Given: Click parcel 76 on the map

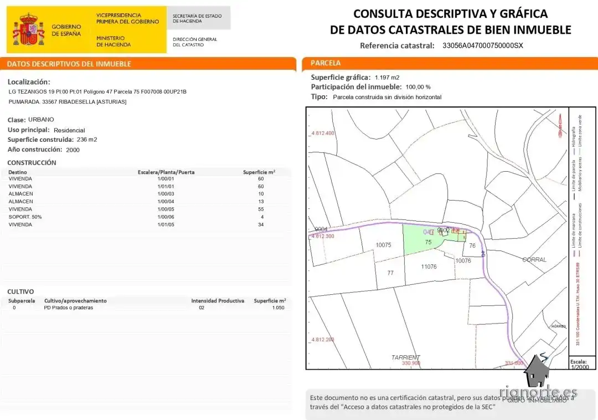Looking at the screenshot, I should point(472,245).
